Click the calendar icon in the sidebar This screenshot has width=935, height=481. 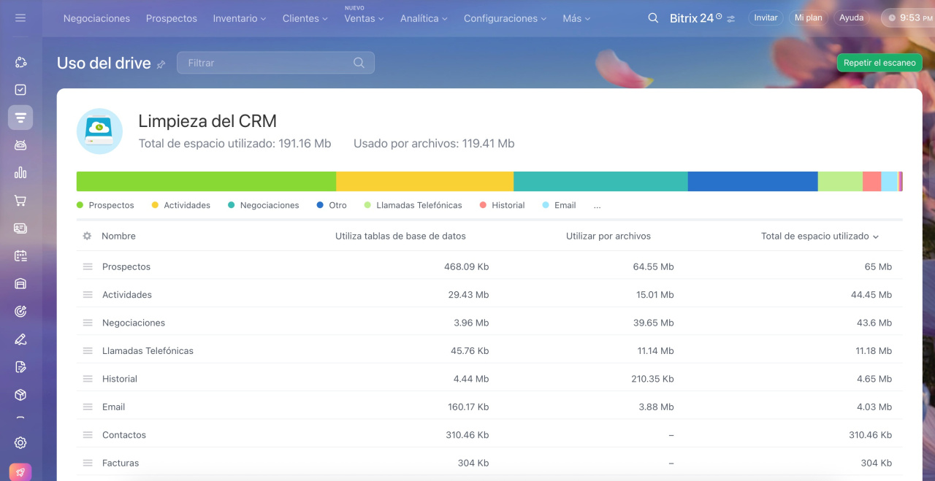click(x=20, y=256)
